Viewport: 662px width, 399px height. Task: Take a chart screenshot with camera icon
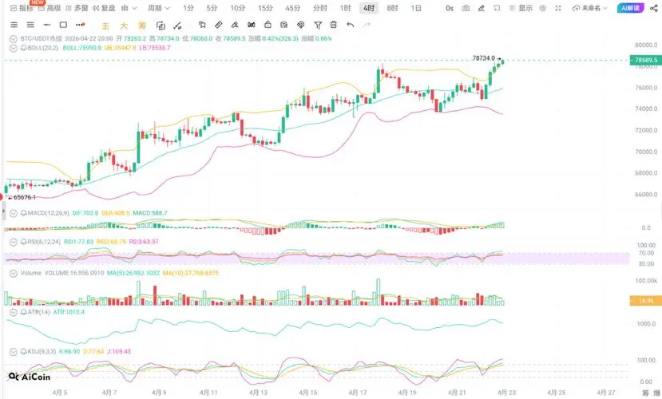tap(466, 8)
